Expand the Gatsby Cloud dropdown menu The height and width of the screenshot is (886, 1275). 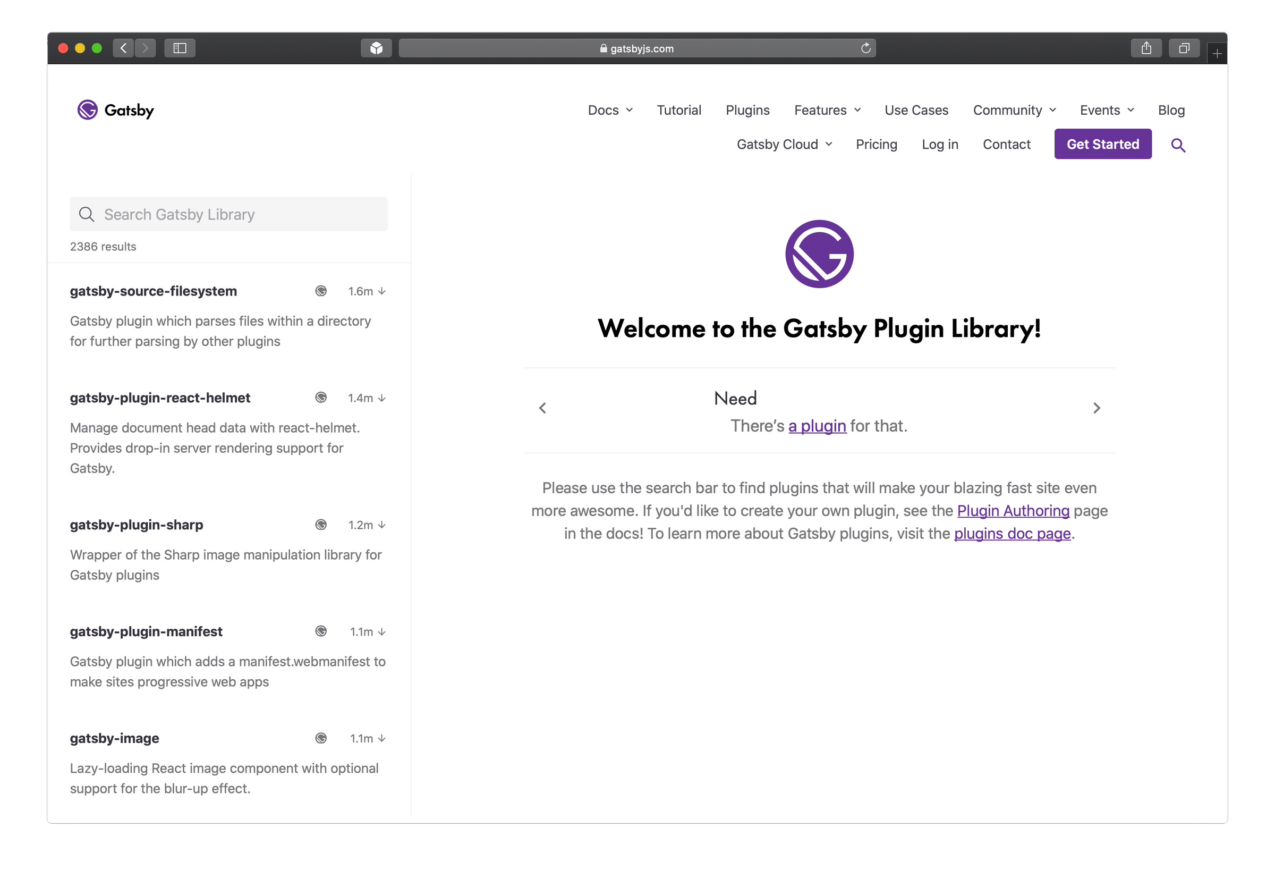point(785,145)
